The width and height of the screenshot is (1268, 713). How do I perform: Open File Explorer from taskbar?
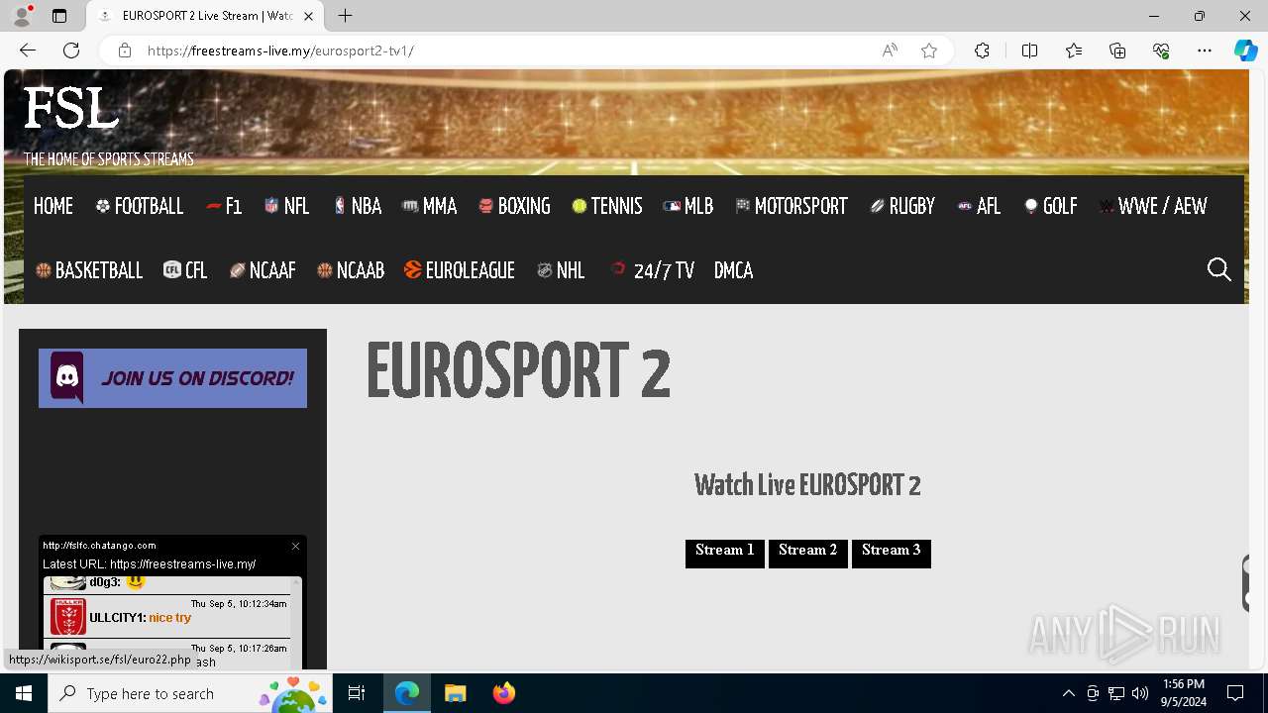(x=455, y=693)
